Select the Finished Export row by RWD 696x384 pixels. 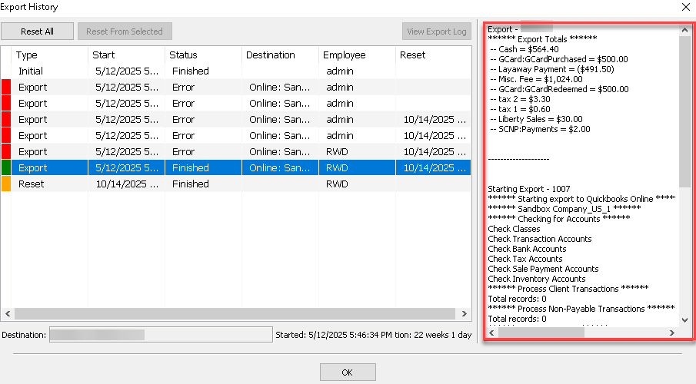pyautogui.click(x=235, y=168)
